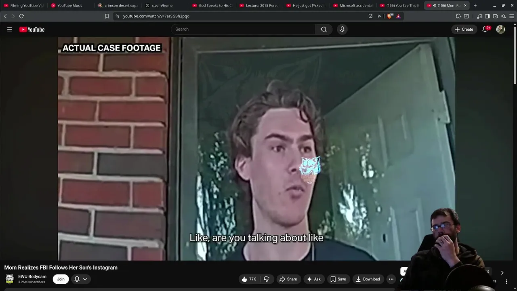Image resolution: width=517 pixels, height=291 pixels.
Task: Switch to the crimson desert tab
Action: [x=118, y=5]
